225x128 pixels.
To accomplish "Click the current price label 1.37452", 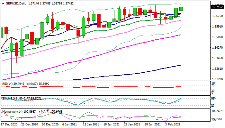I will coord(217,7).
